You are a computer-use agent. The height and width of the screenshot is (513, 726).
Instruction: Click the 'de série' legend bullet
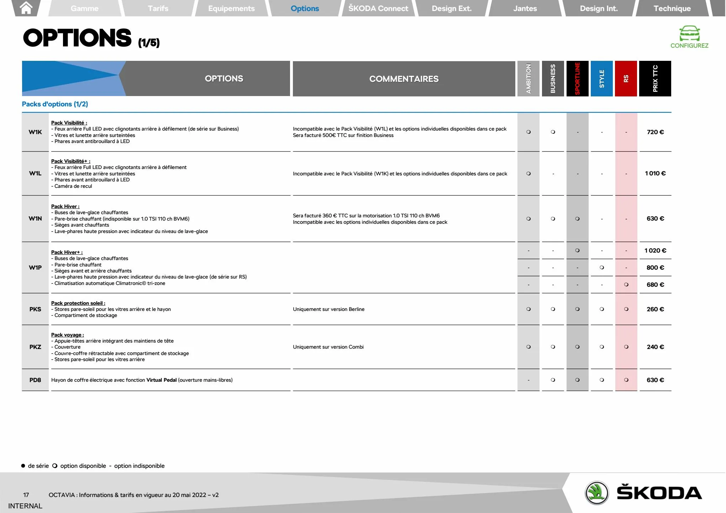tap(23, 466)
